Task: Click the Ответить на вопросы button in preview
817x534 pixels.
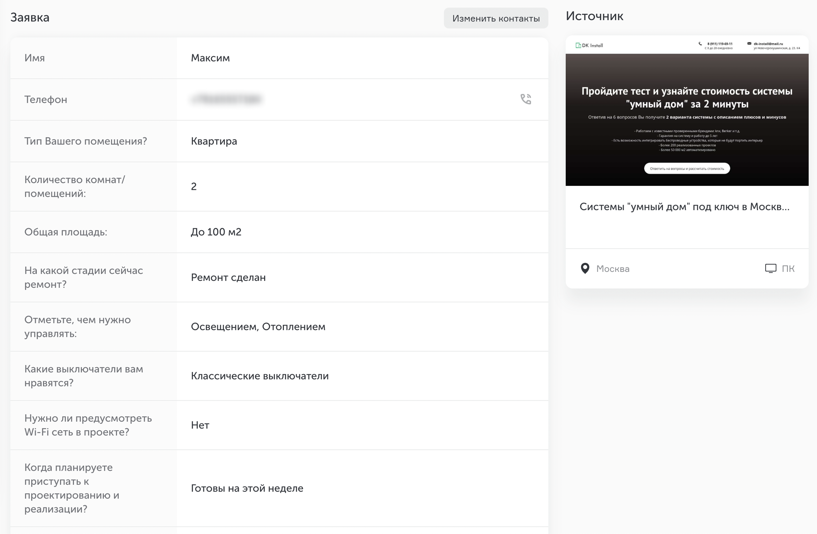Action: pyautogui.click(x=687, y=169)
